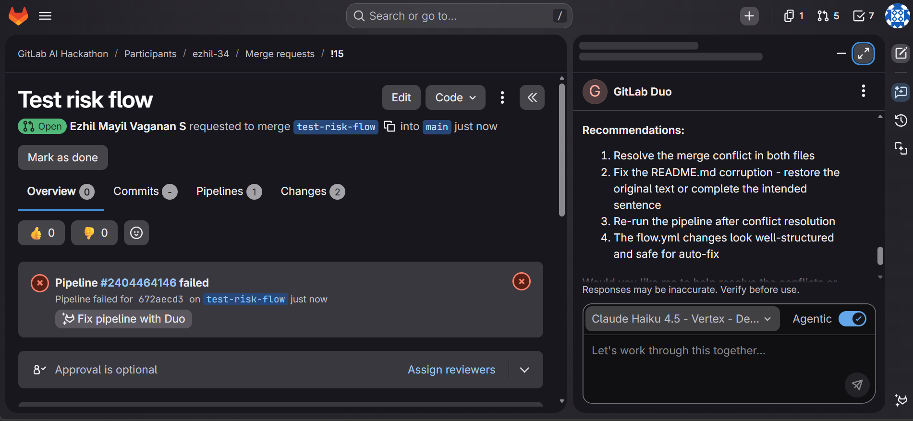Open the create new plus menu

pos(749,16)
